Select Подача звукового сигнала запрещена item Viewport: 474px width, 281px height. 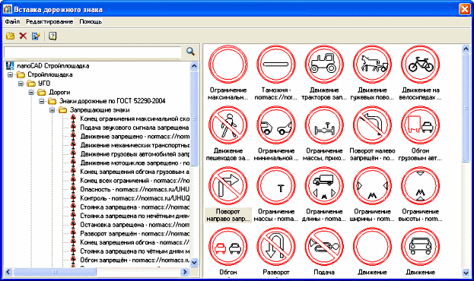click(x=135, y=128)
